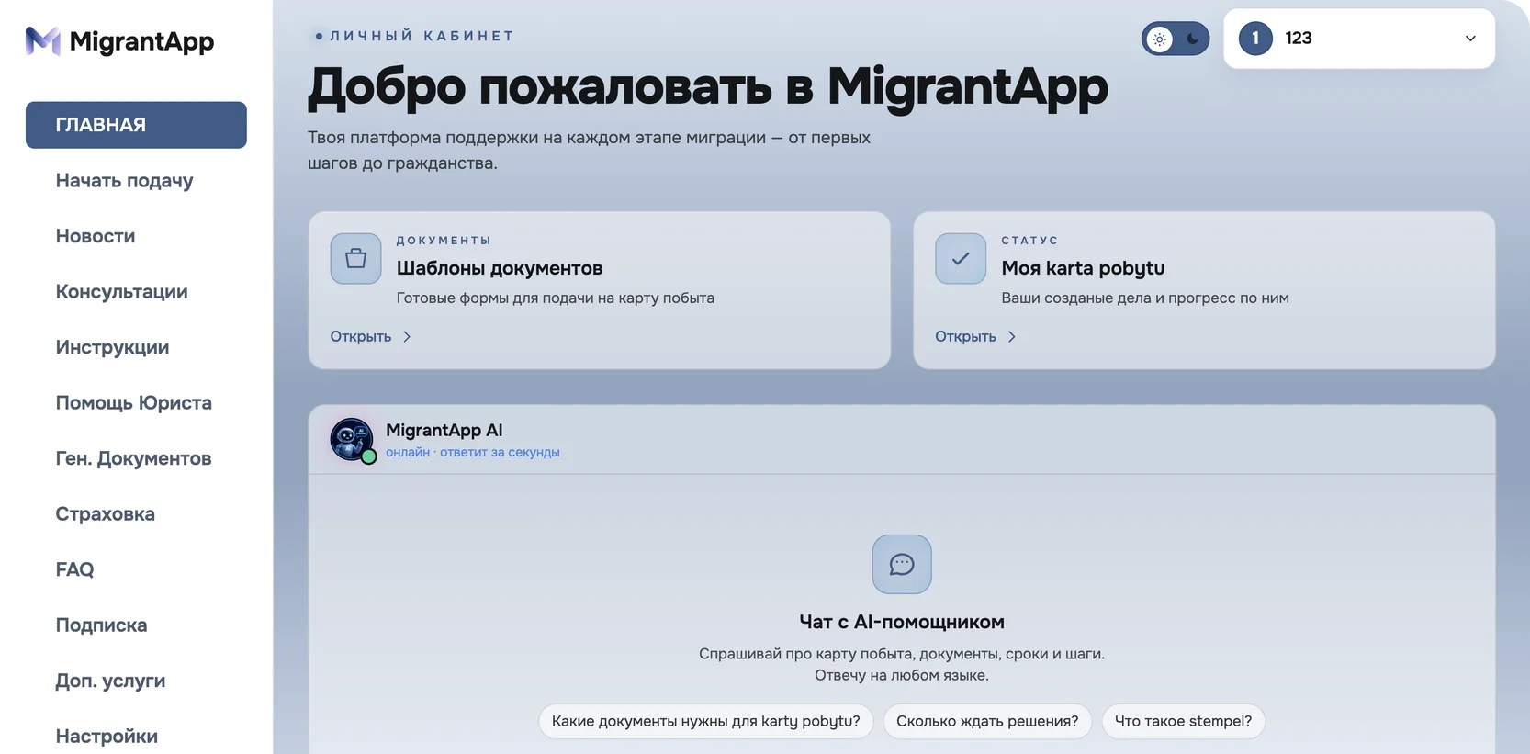Click Открыть under Шаблоны документов

361,337
